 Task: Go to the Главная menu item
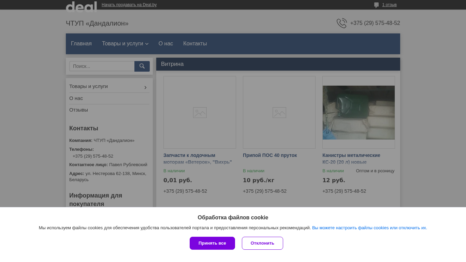[x=81, y=44]
